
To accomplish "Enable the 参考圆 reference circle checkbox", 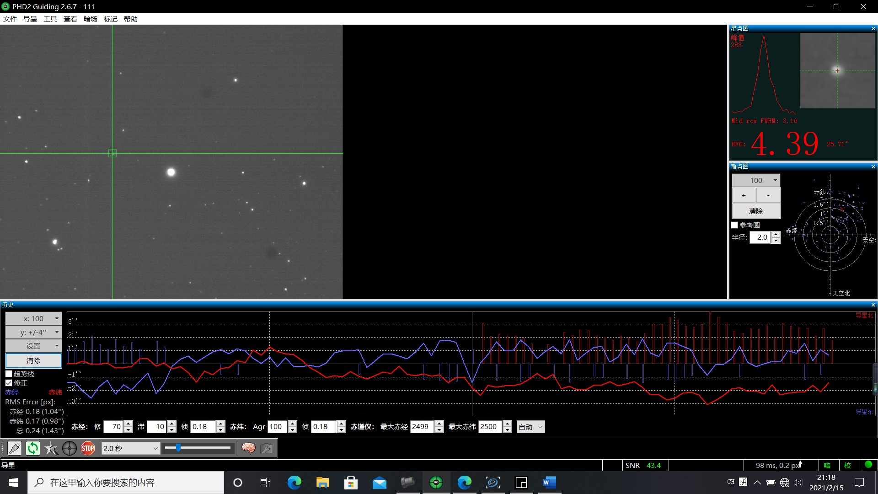I will (x=734, y=225).
